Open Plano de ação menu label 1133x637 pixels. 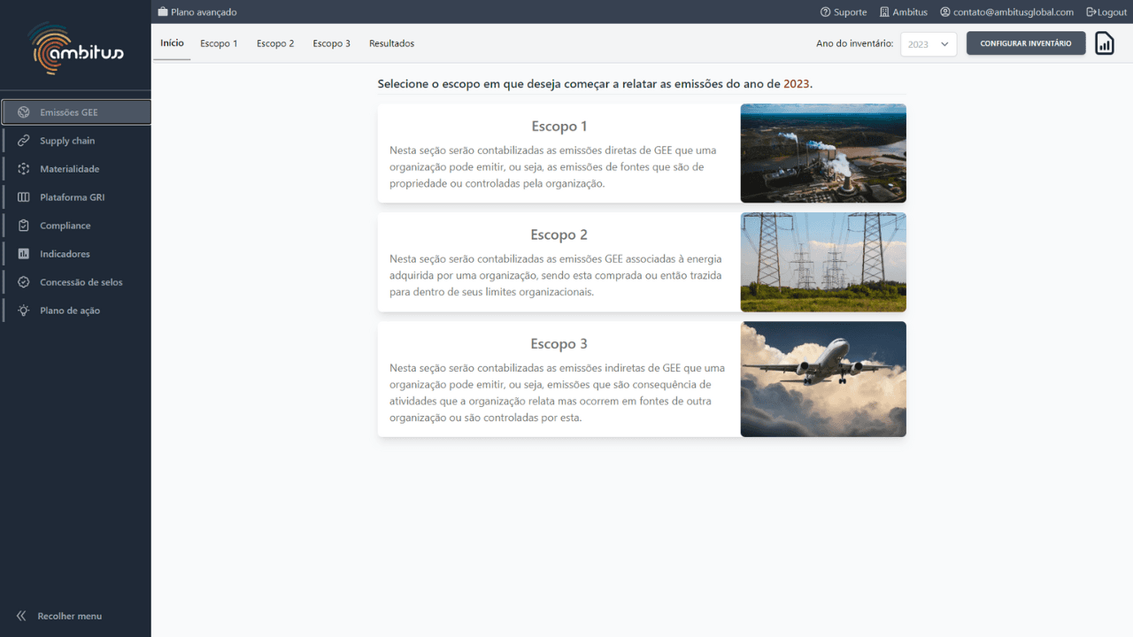coord(70,311)
